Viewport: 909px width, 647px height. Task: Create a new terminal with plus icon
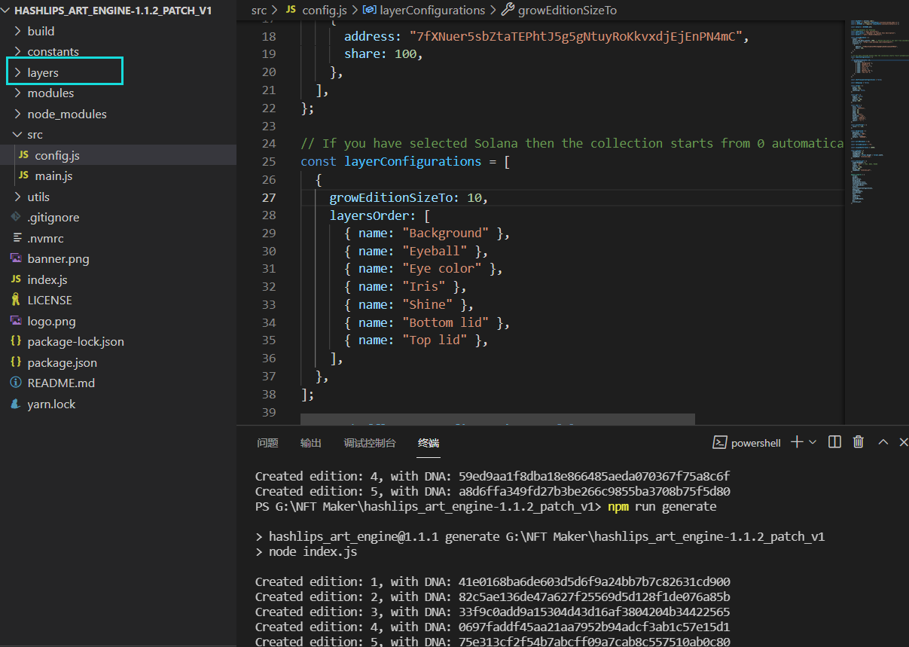pyautogui.click(x=797, y=442)
